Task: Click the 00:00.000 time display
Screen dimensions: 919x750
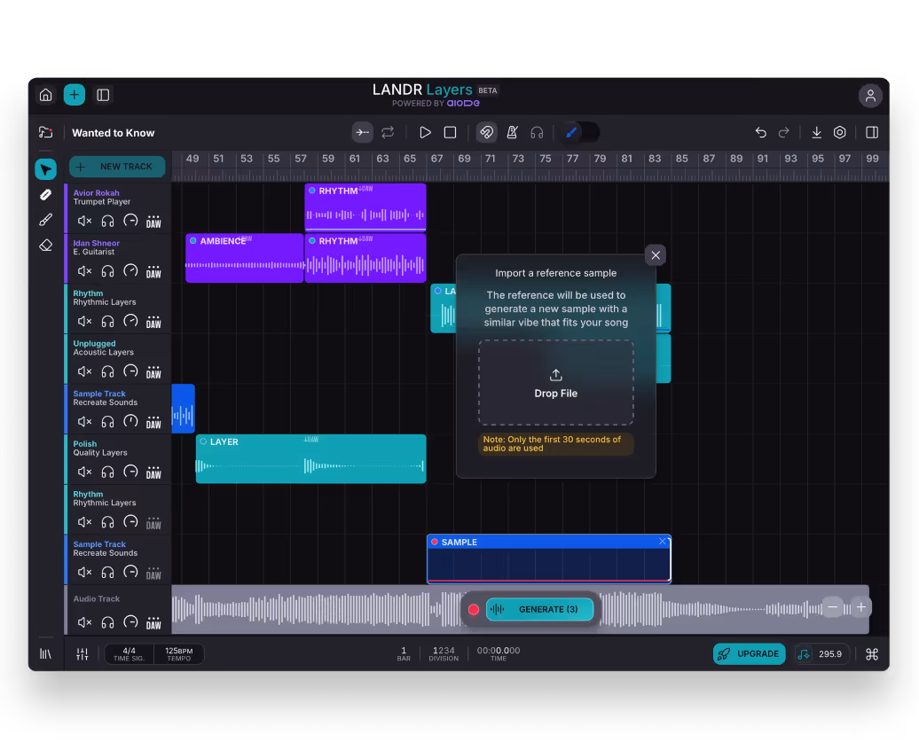Action: (499, 654)
